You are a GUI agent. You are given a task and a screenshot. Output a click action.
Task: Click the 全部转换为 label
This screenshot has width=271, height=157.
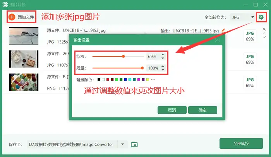pos(215,17)
